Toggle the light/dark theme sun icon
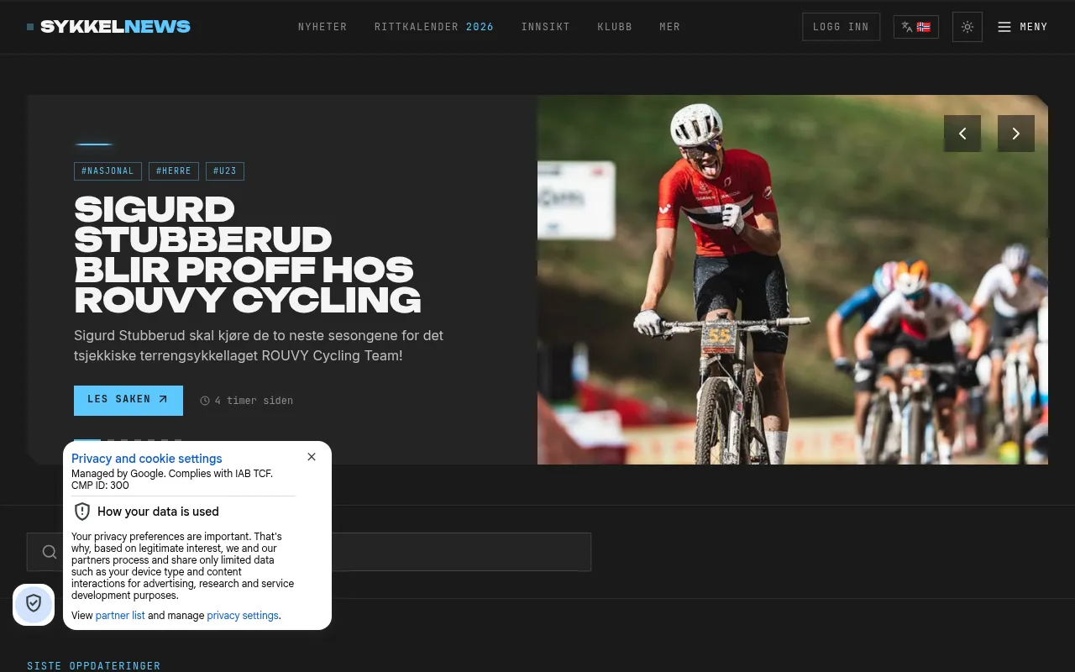This screenshot has height=672, width=1075. (x=967, y=27)
